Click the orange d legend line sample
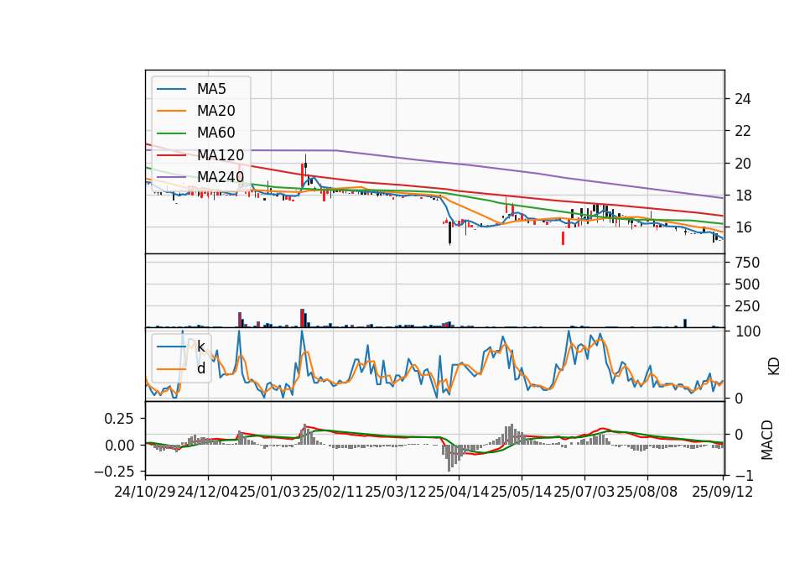The width and height of the screenshot is (805, 579). (171, 369)
